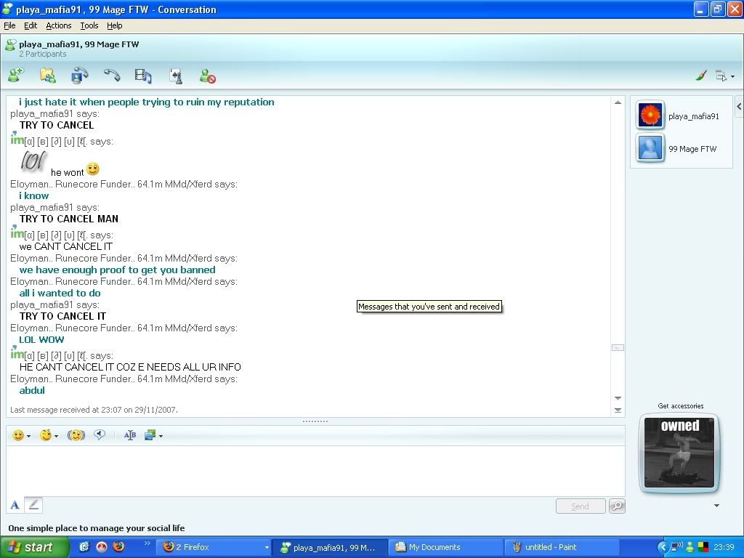744x558 pixels.
Task: Start a video call with webcam icon
Action: 79,76
